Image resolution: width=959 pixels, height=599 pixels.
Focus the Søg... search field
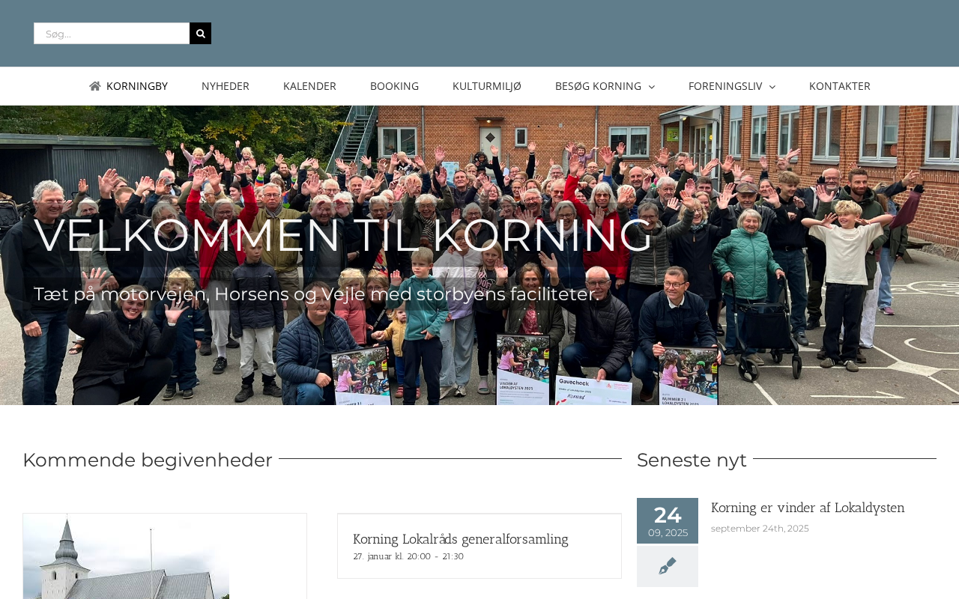click(x=112, y=34)
